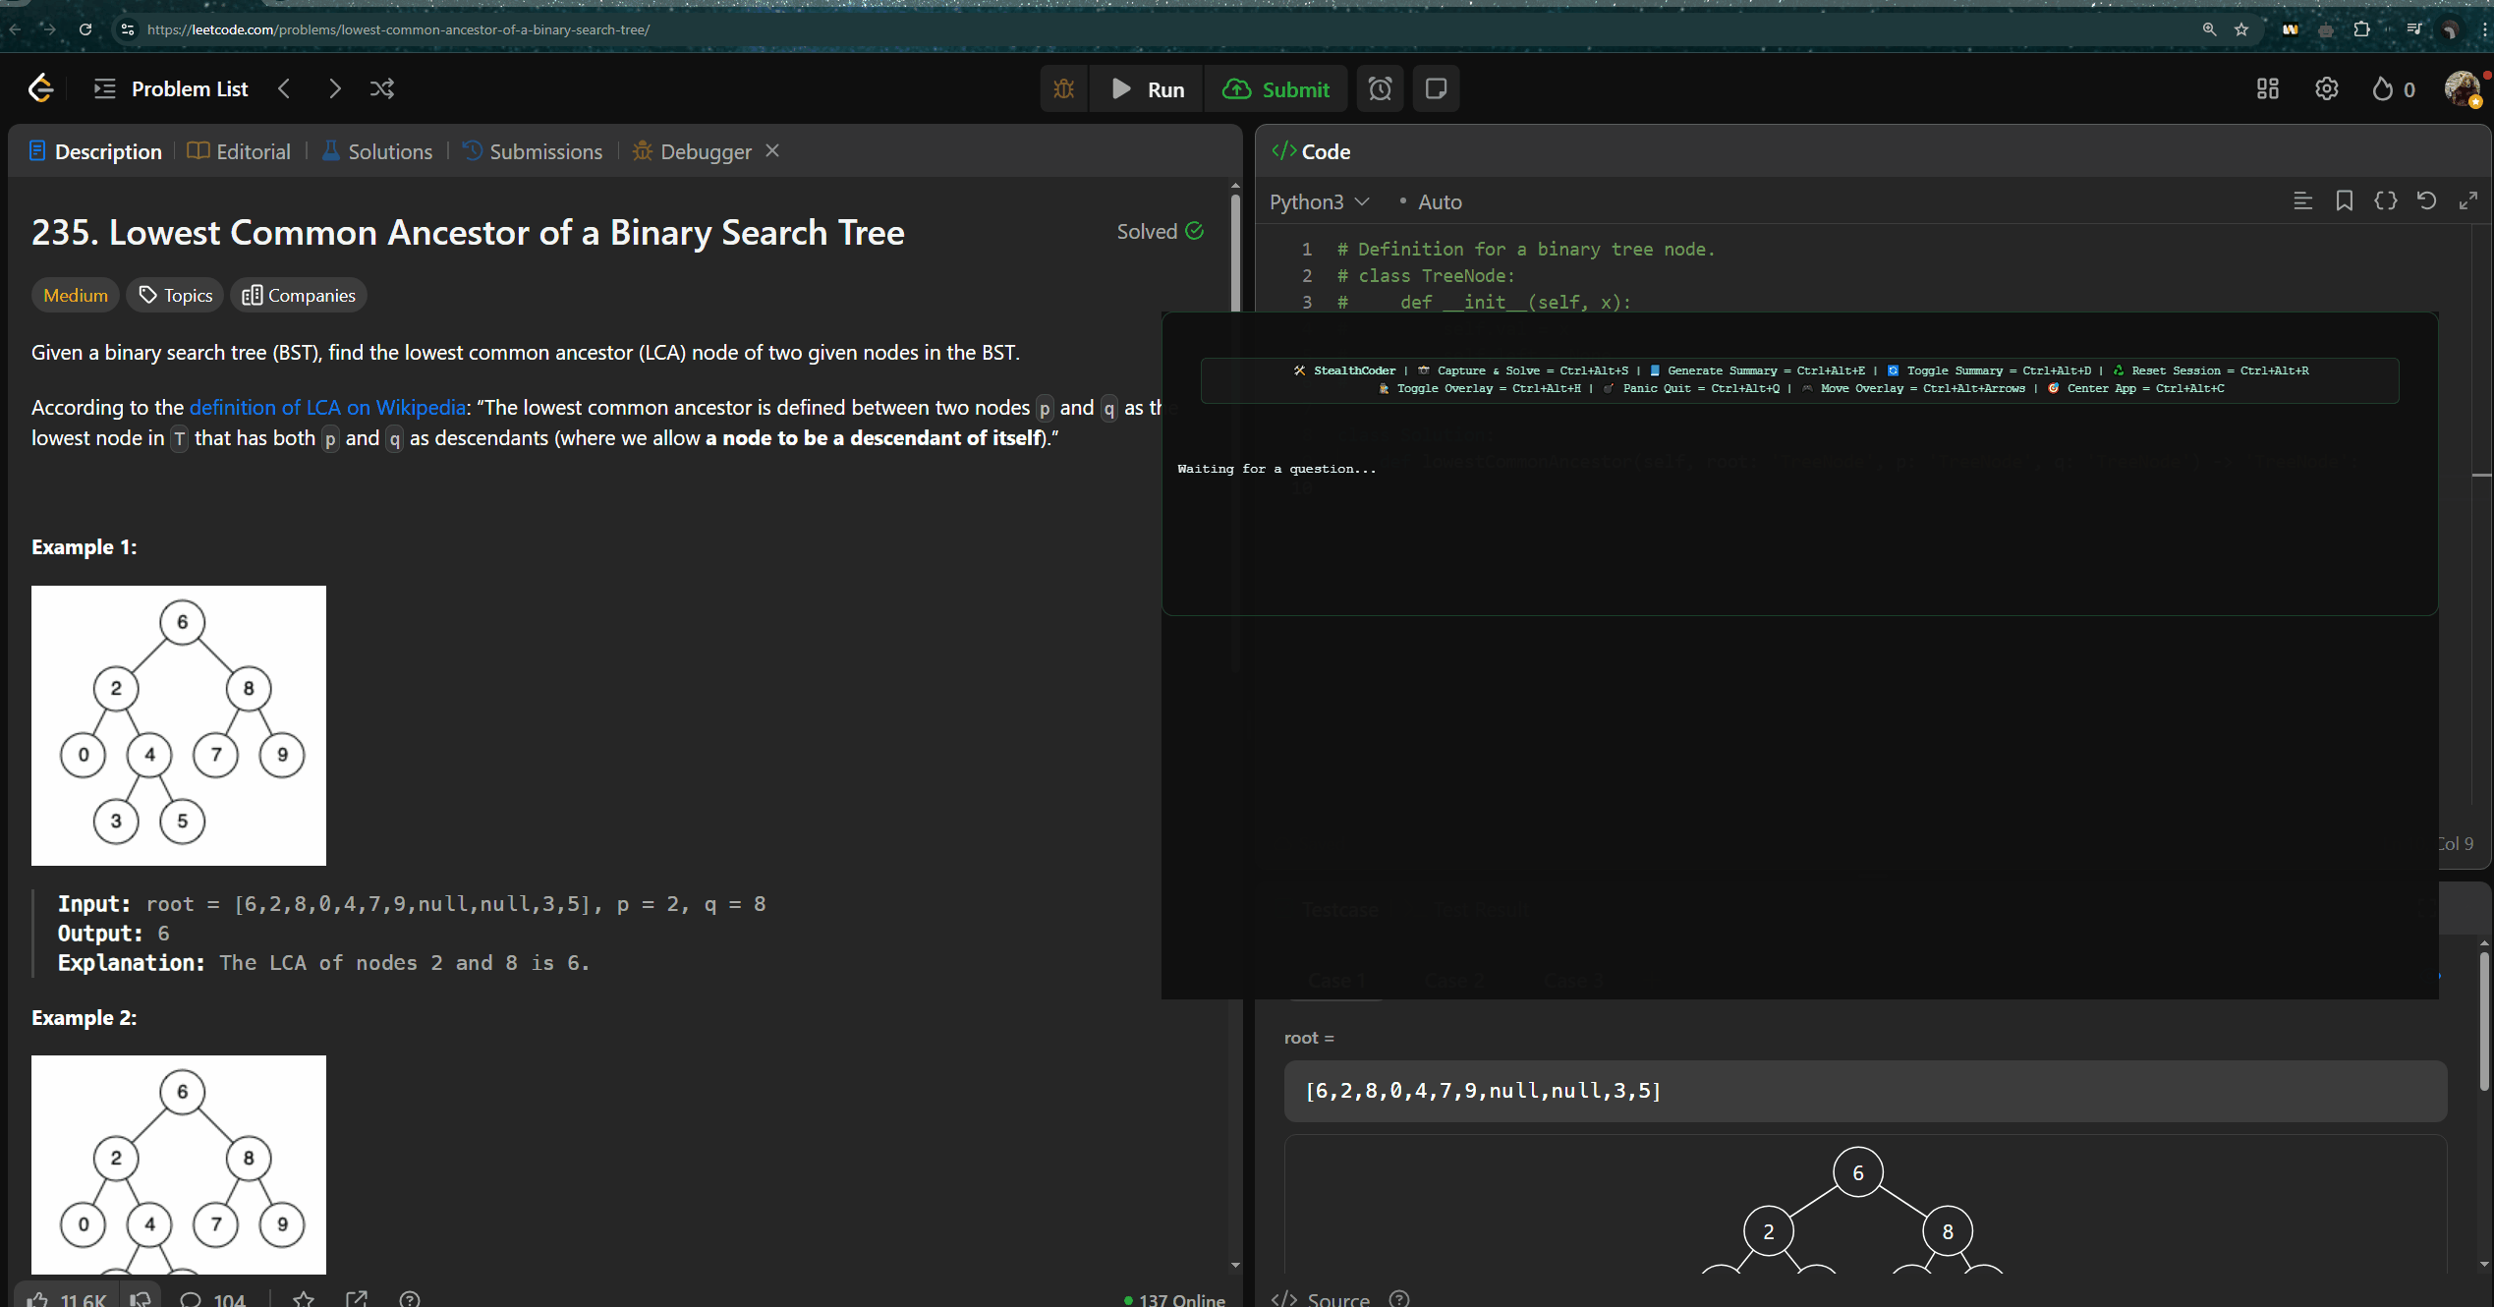This screenshot has height=1307, width=2494.
Task: Switch to the Editorial tab
Action: coord(240,151)
